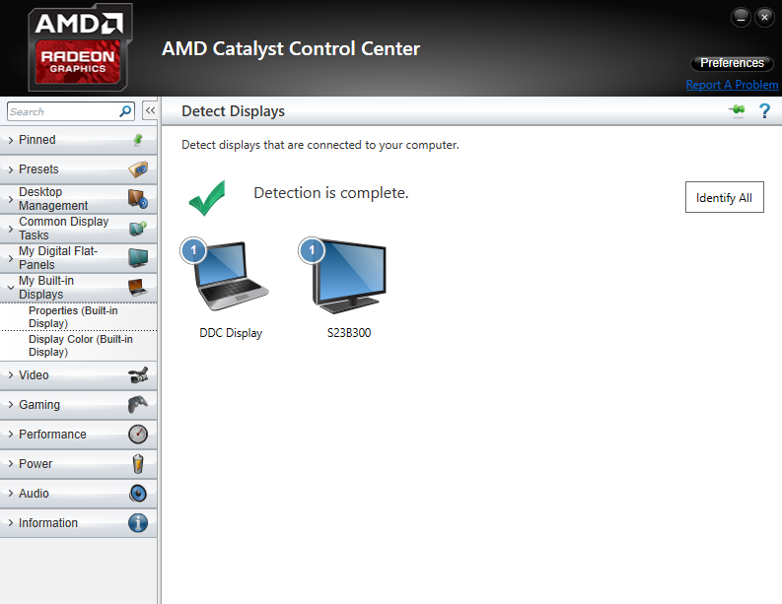The height and width of the screenshot is (604, 782).
Task: Click the Common Display Tasks icon
Action: pos(138,229)
